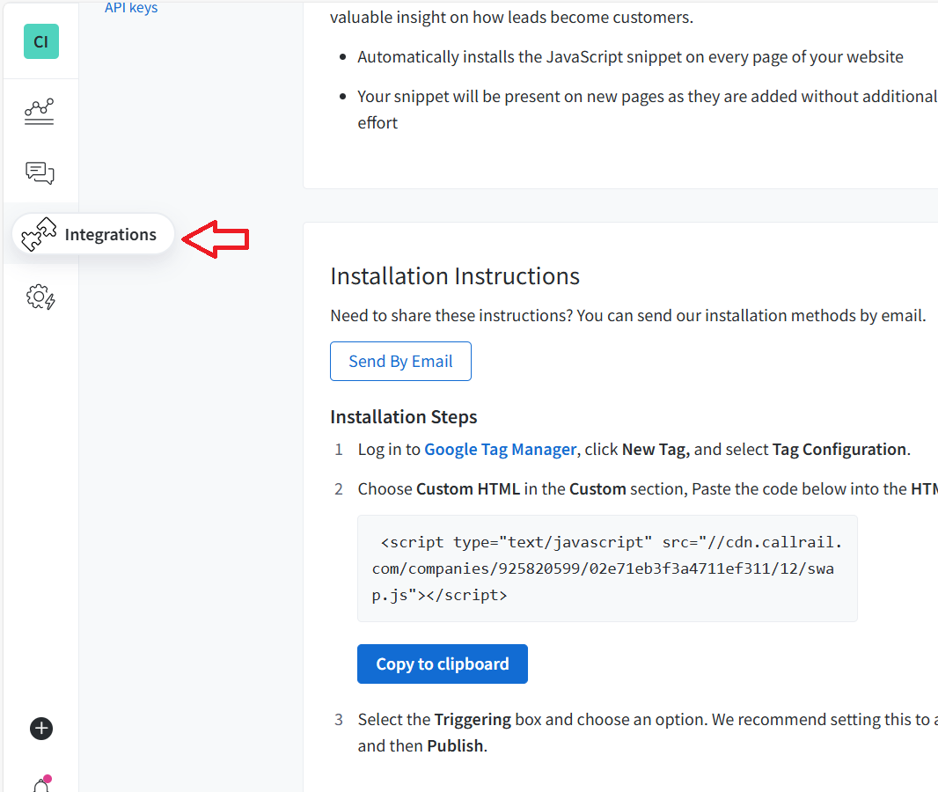Follow the Google Tag Manager link
Viewport: 938px width, 792px height.
click(500, 449)
